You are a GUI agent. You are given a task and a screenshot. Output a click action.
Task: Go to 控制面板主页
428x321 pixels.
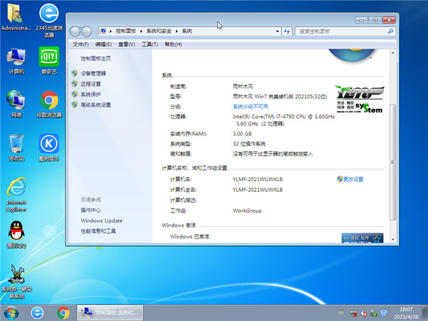[96, 58]
